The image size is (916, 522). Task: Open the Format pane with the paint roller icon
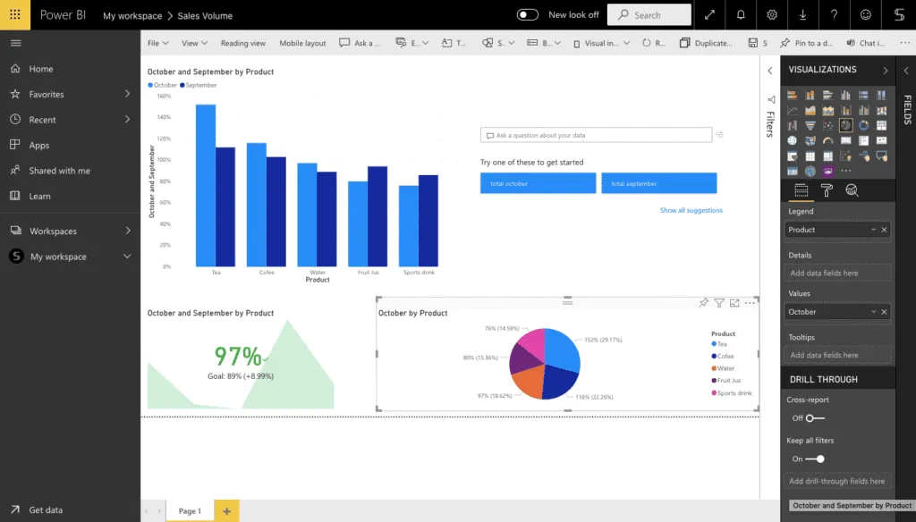coord(827,190)
